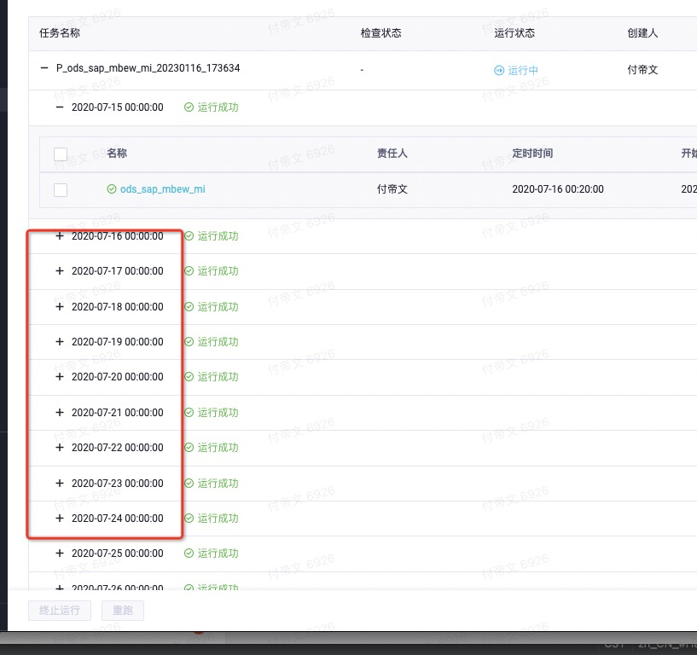Tick the select-all checkbox beside 名称 header
The image size is (697, 655).
point(61,154)
